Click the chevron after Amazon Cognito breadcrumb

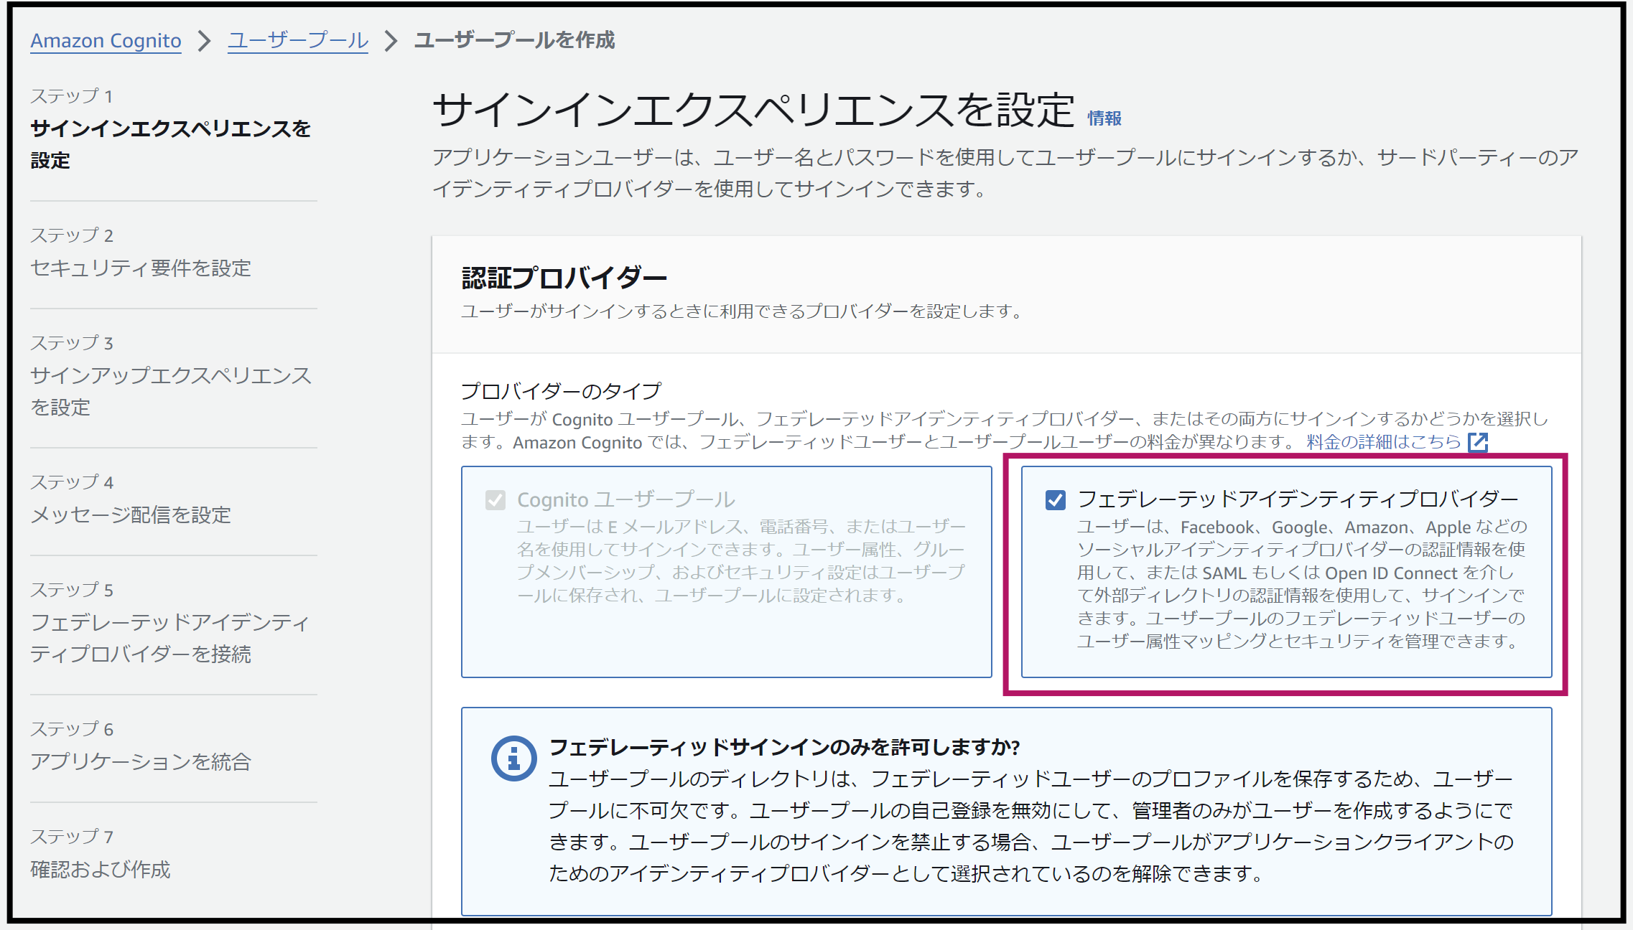(x=205, y=41)
